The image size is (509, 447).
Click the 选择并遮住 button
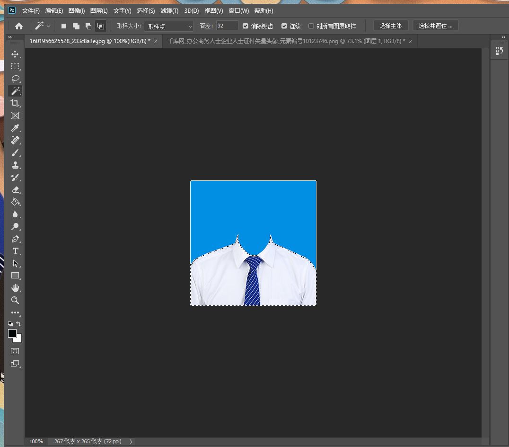click(435, 26)
